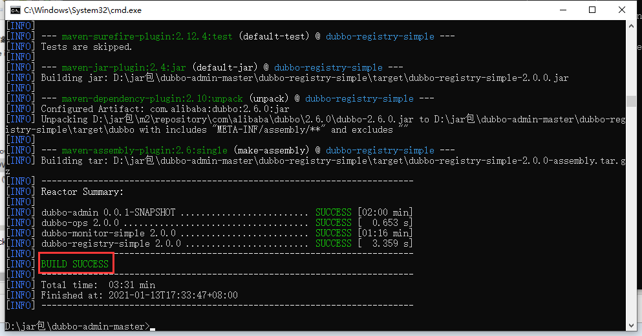Click the maven-jar-plugin:2.4:jar text

pos(123,67)
